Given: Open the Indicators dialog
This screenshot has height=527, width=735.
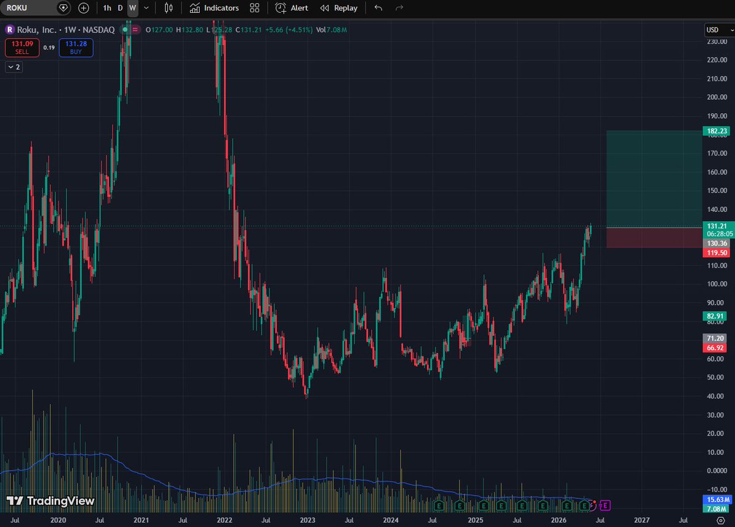Looking at the screenshot, I should 214,8.
